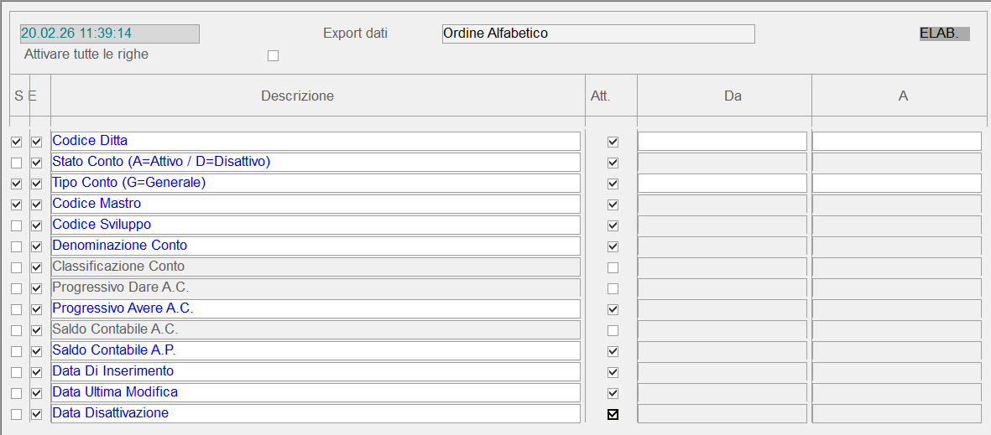Click the date-time field at top left

click(109, 34)
